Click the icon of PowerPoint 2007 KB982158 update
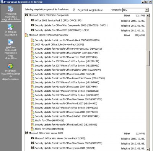 coord(33,49)
